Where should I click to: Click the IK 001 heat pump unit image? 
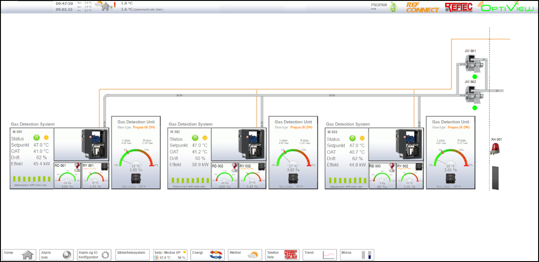coord(95,144)
